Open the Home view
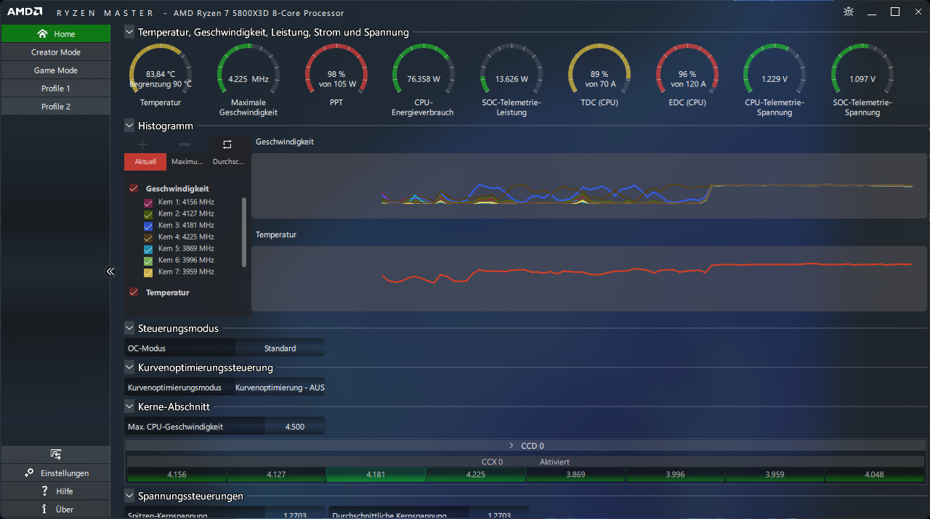930x519 pixels. tap(55, 33)
